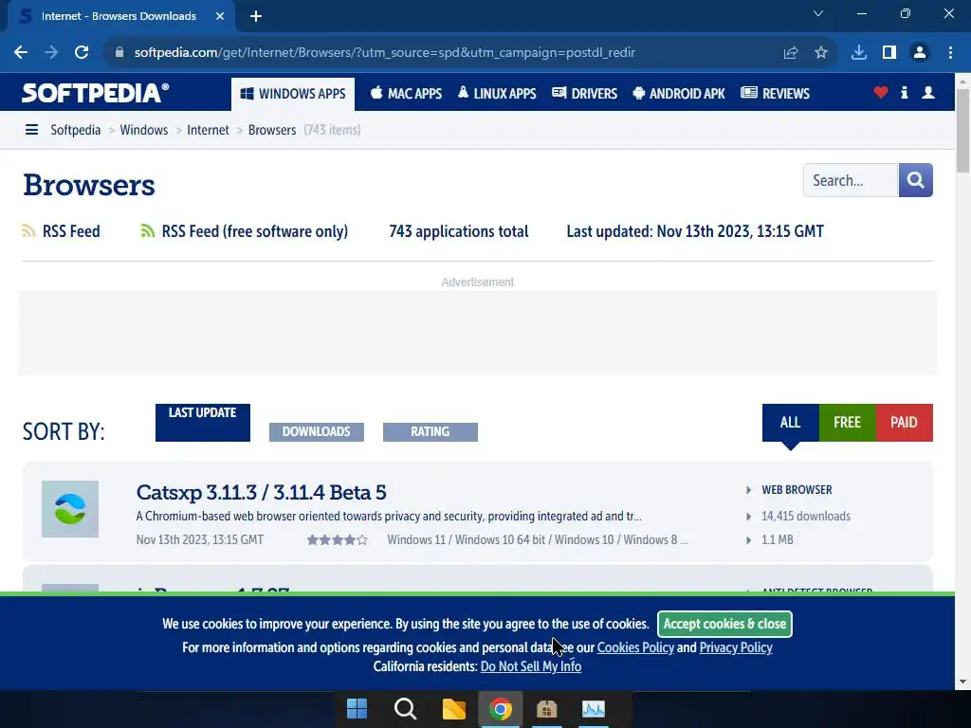Click the user account icon in Softpedia header
971x728 pixels.
pyautogui.click(x=928, y=93)
